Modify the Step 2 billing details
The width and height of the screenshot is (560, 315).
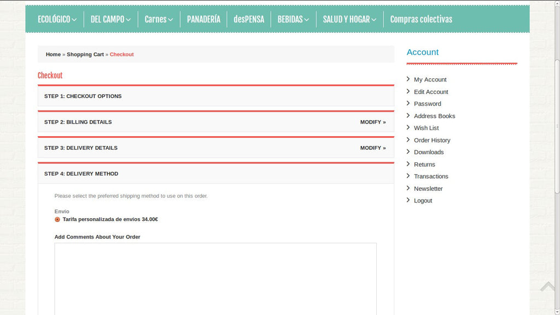coord(372,122)
